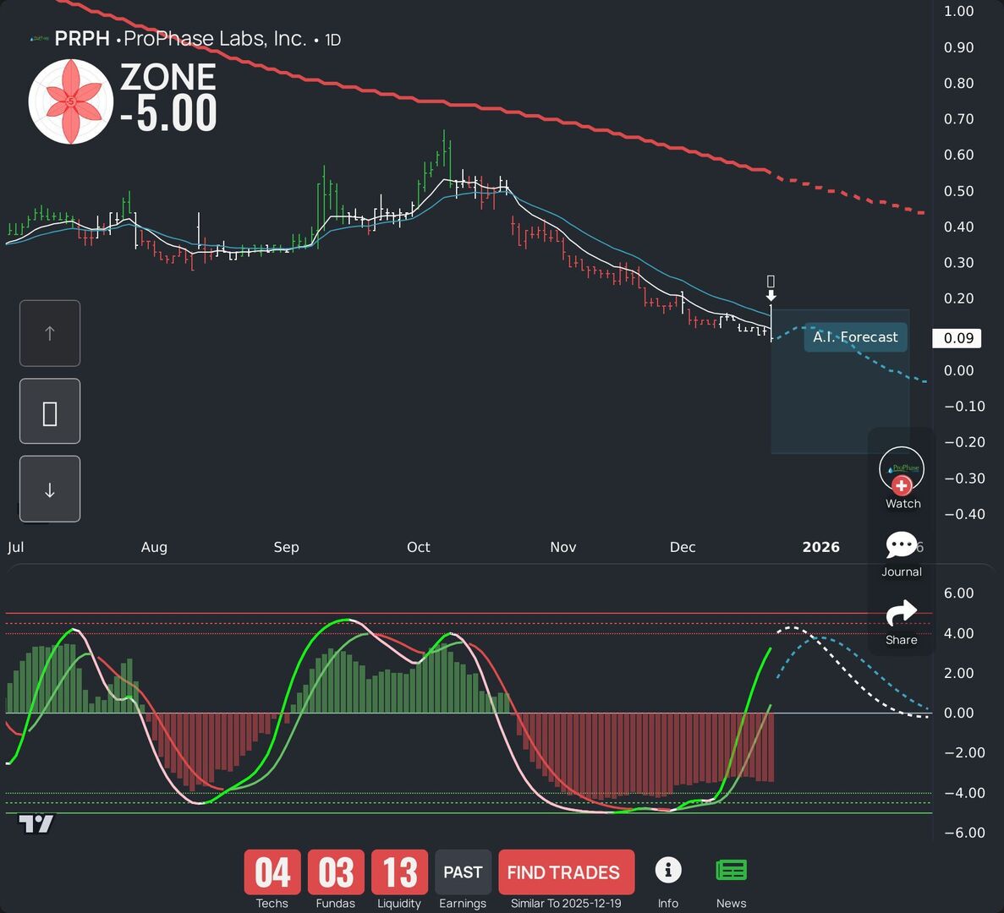The height and width of the screenshot is (913, 1004).
Task: Switch to the Techs 04 tab
Action: [x=271, y=872]
